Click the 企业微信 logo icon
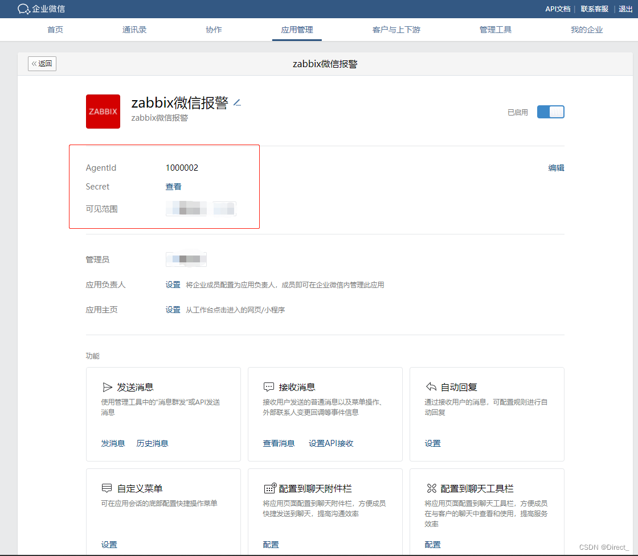The width and height of the screenshot is (638, 556). (23, 9)
